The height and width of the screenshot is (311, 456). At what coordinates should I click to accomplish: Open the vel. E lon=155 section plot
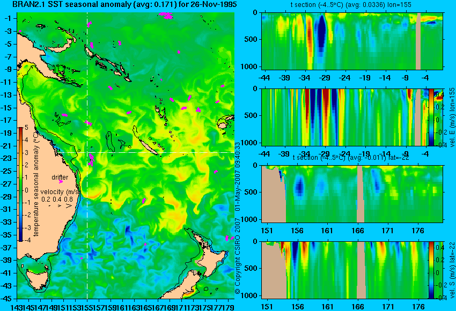(x=345, y=117)
